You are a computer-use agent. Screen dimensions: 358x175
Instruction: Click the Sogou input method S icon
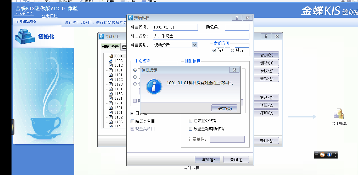(322, 155)
